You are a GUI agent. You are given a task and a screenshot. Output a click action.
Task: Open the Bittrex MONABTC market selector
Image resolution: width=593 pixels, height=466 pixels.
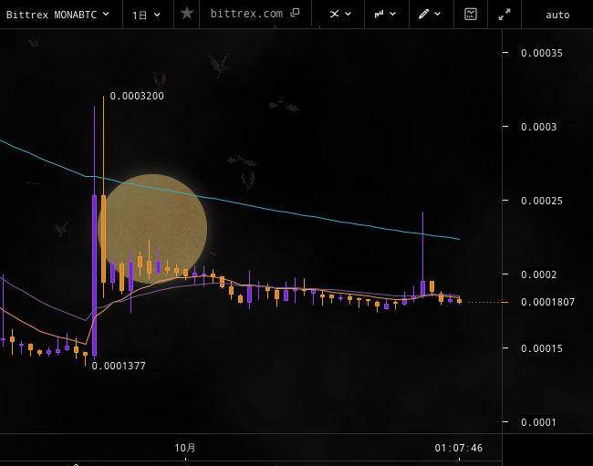[57, 15]
